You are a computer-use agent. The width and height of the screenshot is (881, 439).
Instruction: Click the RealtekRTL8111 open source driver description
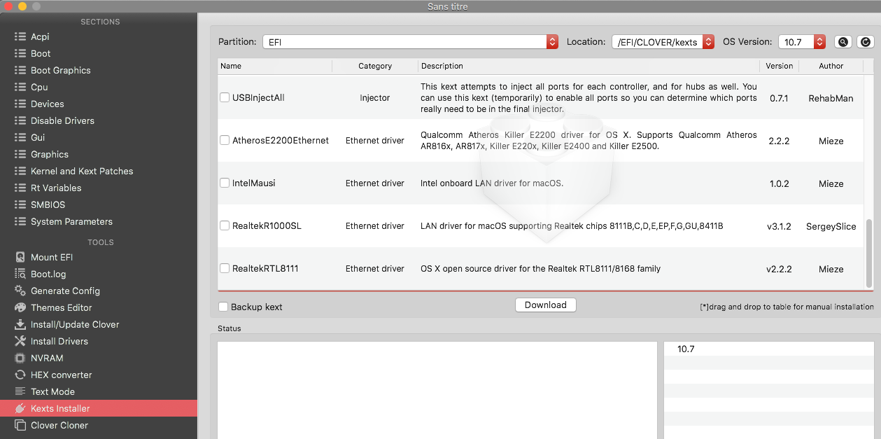(x=540, y=269)
